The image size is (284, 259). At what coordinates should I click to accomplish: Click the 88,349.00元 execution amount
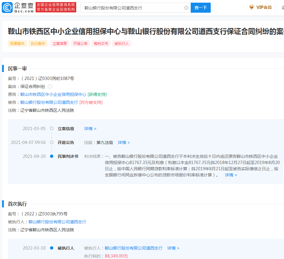pos(116,256)
